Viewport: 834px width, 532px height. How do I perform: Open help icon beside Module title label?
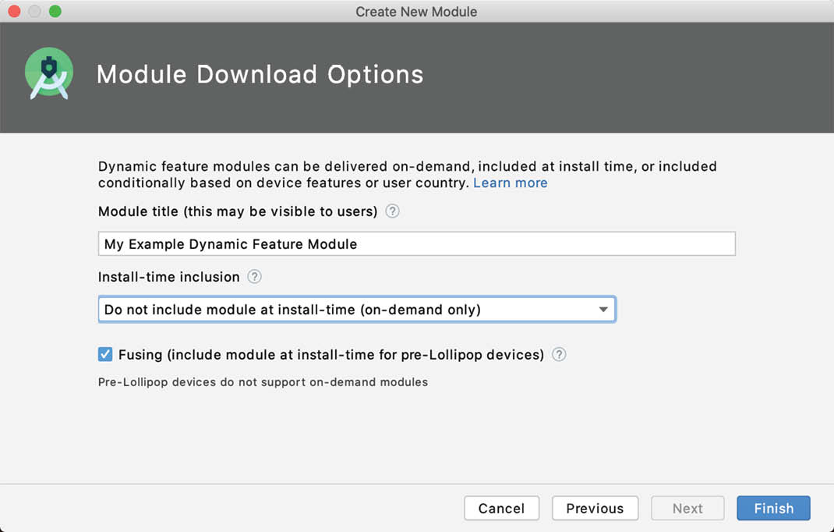(x=393, y=211)
